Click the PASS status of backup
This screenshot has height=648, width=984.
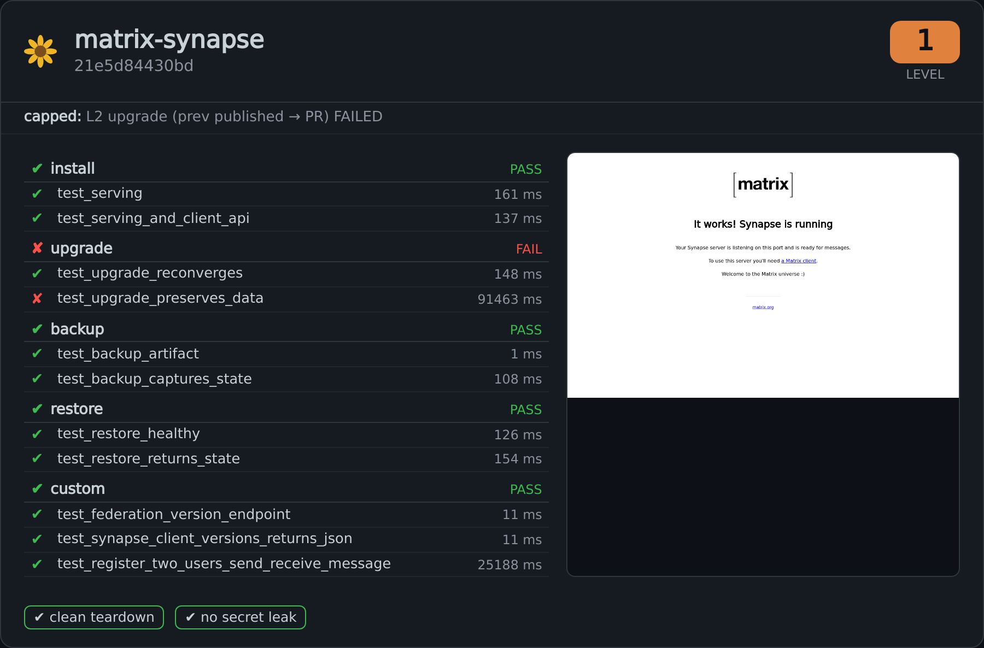click(526, 330)
